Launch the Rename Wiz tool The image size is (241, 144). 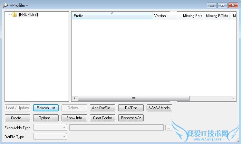[x=131, y=118]
